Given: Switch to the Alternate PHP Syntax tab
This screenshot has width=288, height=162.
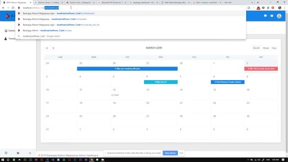Looking at the screenshot, I should click(x=112, y=3).
